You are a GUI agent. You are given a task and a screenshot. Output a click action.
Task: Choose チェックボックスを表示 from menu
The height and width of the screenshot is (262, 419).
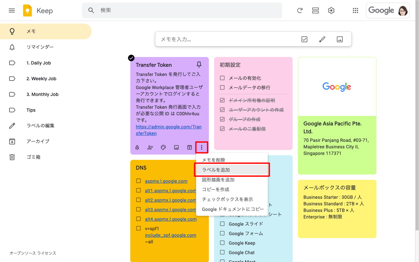(232, 199)
